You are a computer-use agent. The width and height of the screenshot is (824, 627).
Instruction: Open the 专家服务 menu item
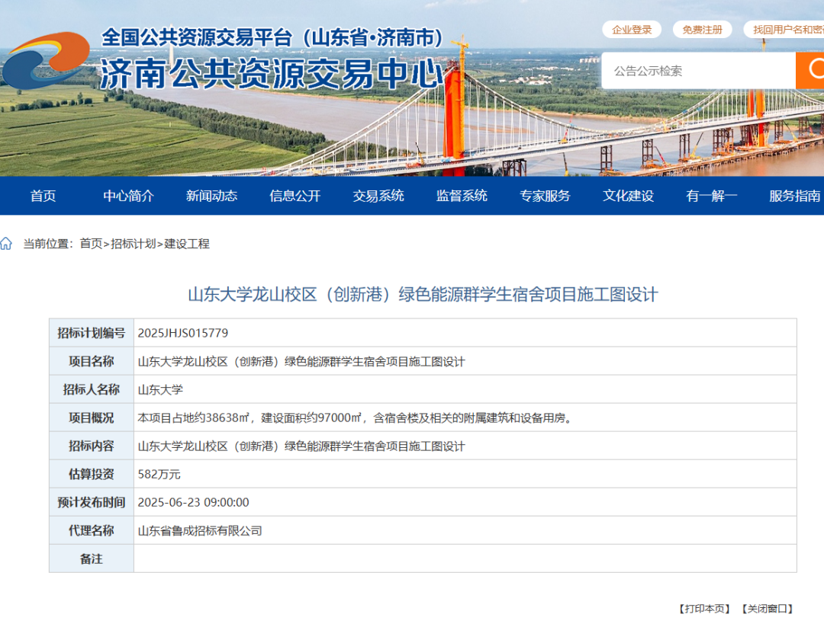point(545,196)
